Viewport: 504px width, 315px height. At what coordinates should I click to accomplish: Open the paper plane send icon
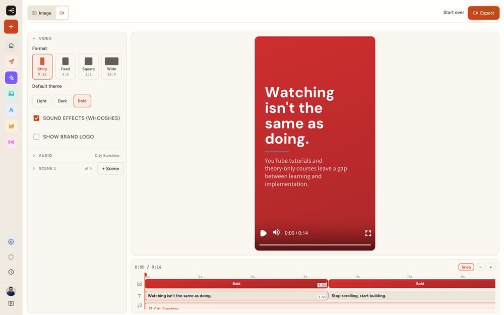[11, 61]
